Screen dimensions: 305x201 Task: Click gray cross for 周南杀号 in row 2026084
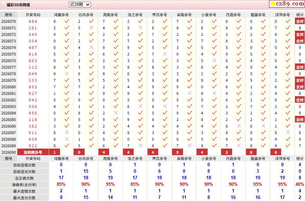(x=116, y=113)
